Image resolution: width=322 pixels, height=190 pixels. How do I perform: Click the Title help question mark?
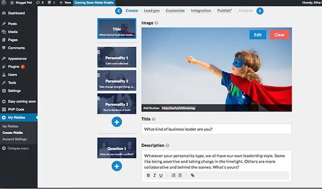point(154,119)
